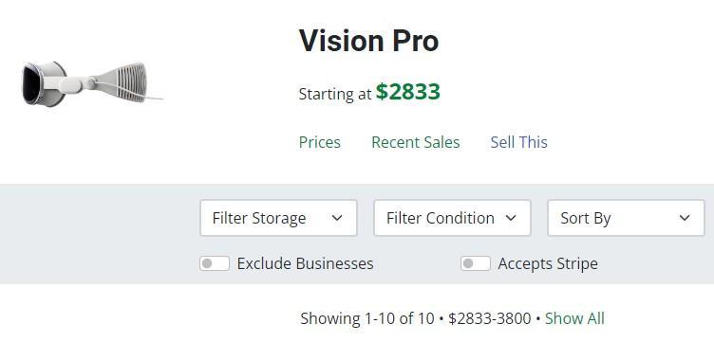Image resolution: width=714 pixels, height=342 pixels.
Task: Click the $2833-3800 price range text
Action: [x=490, y=318]
